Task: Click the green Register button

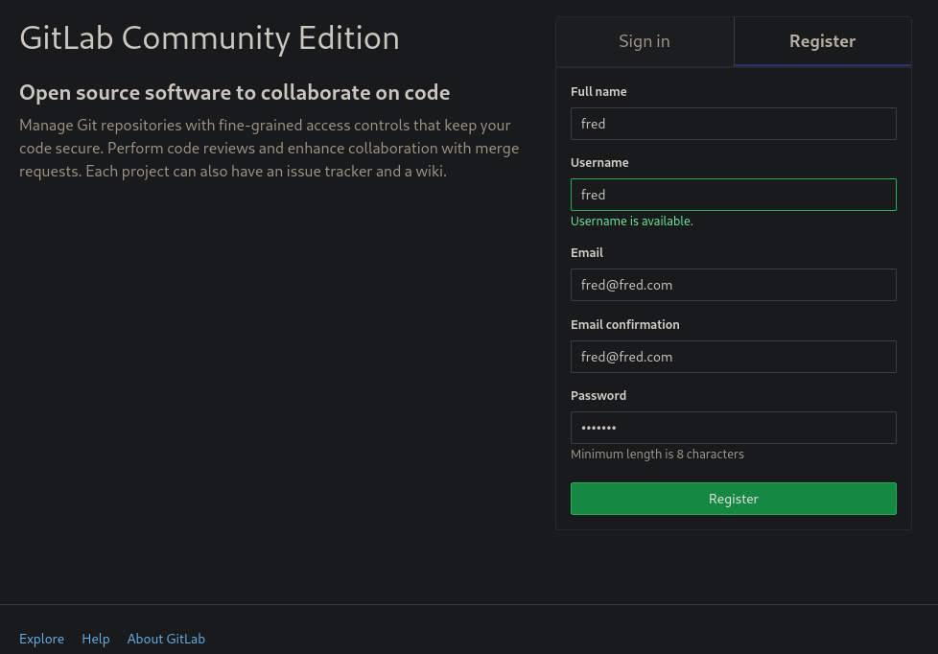Action: point(734,499)
